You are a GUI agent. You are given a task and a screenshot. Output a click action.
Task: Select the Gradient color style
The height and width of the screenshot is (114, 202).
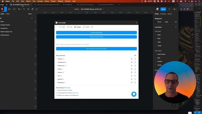pyautogui.click(x=160, y=61)
